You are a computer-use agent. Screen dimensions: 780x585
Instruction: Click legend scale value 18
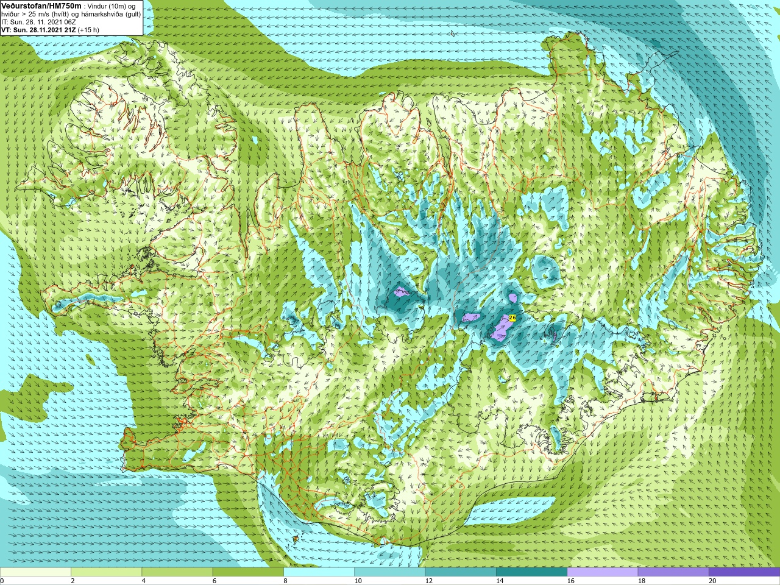[x=642, y=581]
